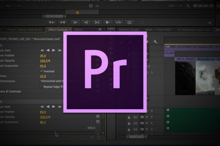Click the first Mask Opacity value 100.0%
The width and height of the screenshot is (220, 146).
45,61
